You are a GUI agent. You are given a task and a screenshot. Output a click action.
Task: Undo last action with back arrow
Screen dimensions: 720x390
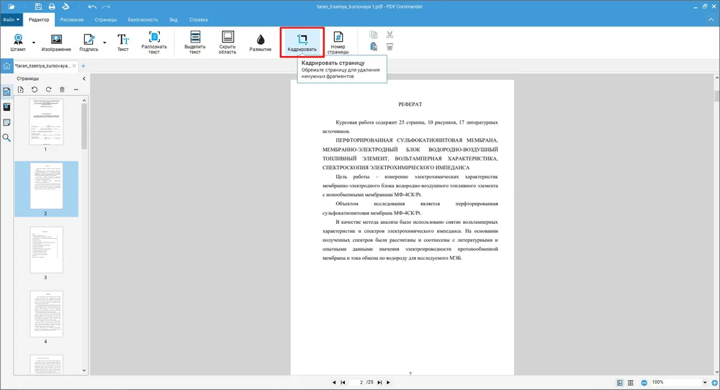tap(92, 6)
